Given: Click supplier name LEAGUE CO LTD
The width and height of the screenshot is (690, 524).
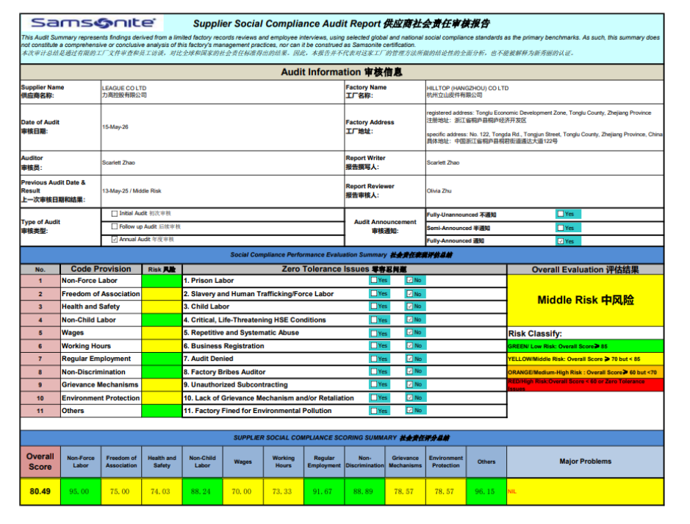Looking at the screenshot, I should coord(124,88).
